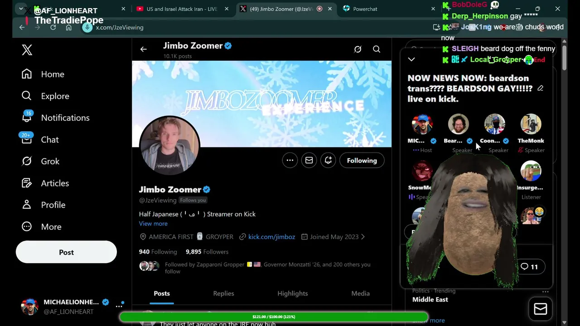580x326 pixels.
Task: Search Jimbo Zoomer's posts via magnifier
Action: [377, 49]
